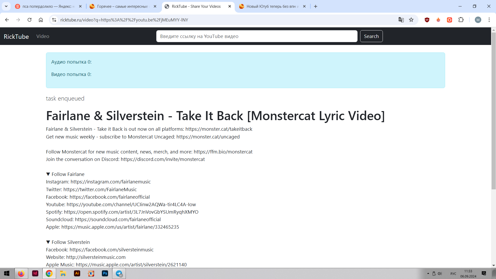The image size is (496, 279).
Task: Switch РУС keyboard language indicator
Action: point(453,274)
